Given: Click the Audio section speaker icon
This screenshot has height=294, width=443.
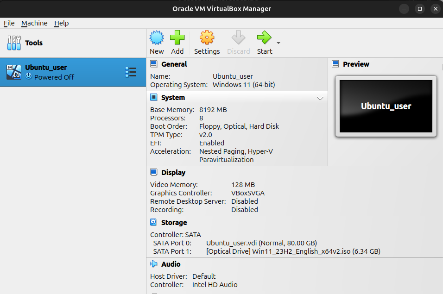Looking at the screenshot, I should (x=154, y=264).
